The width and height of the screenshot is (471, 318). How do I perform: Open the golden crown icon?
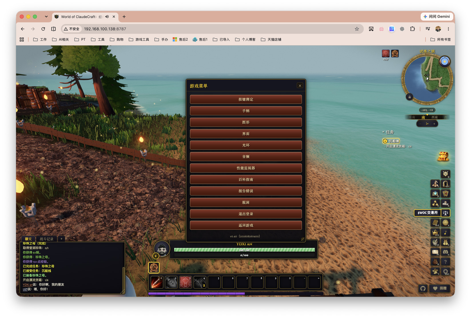click(435, 232)
